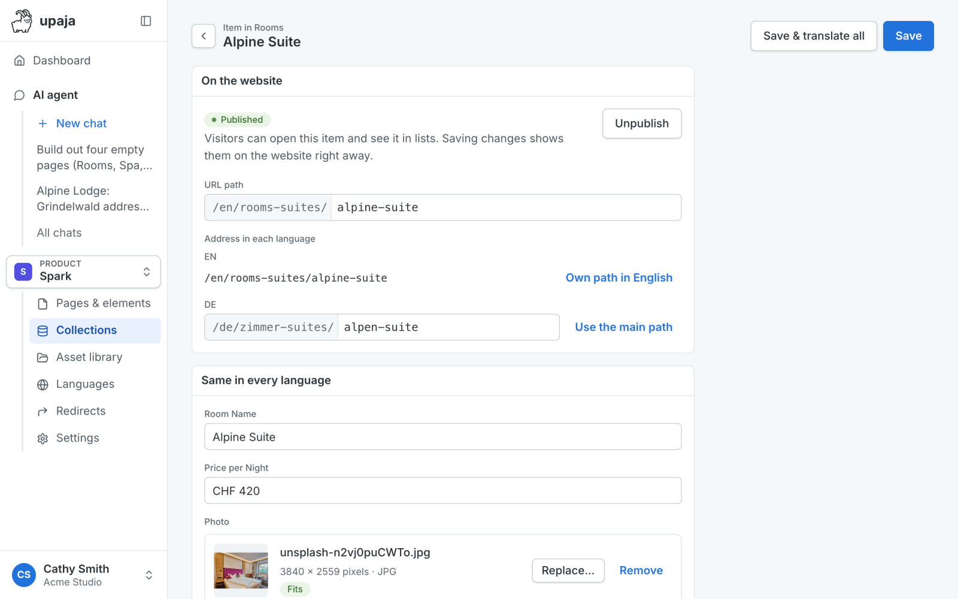Click the Price per Night field
958x599 pixels.
click(443, 491)
